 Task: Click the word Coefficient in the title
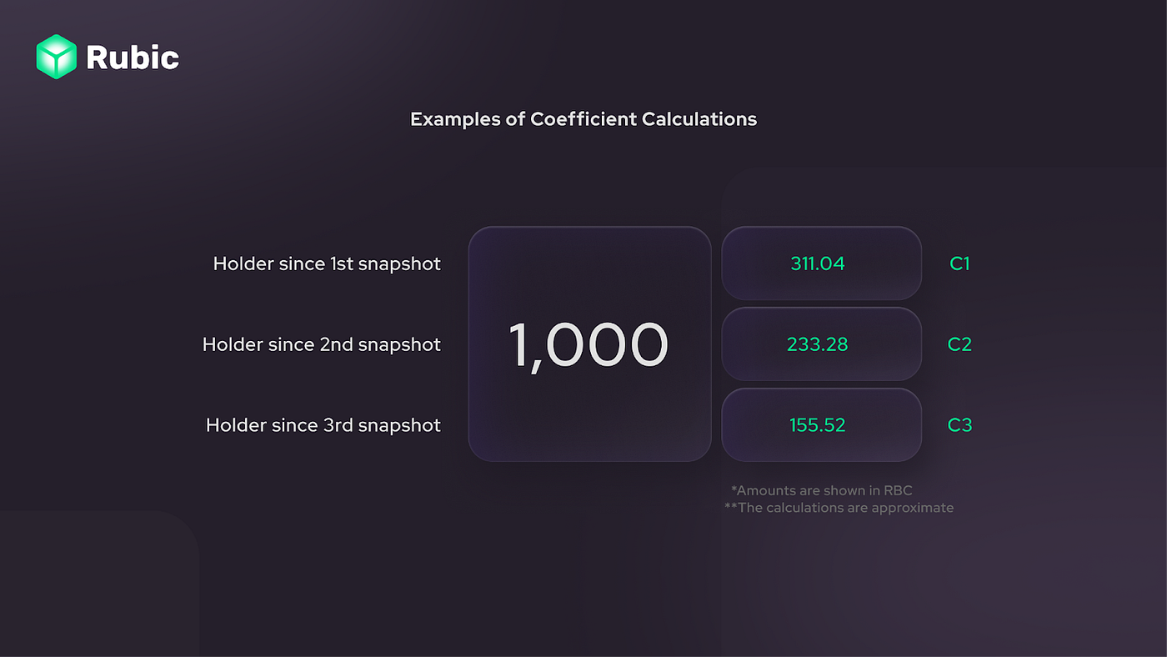[x=583, y=118]
